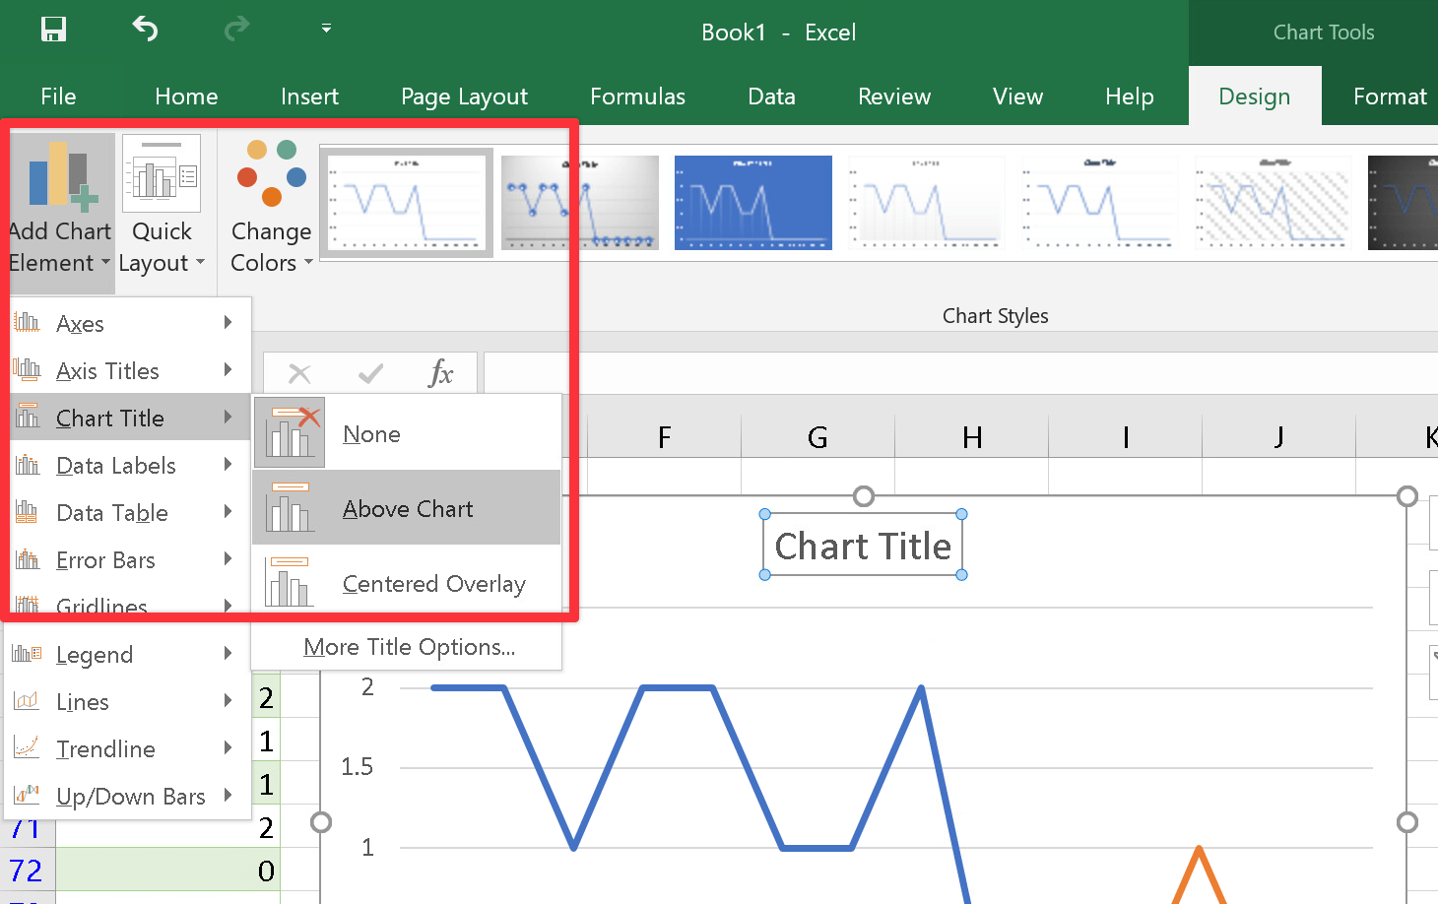The width and height of the screenshot is (1438, 904).
Task: Choose Centered Overlay title option
Action: point(407,583)
